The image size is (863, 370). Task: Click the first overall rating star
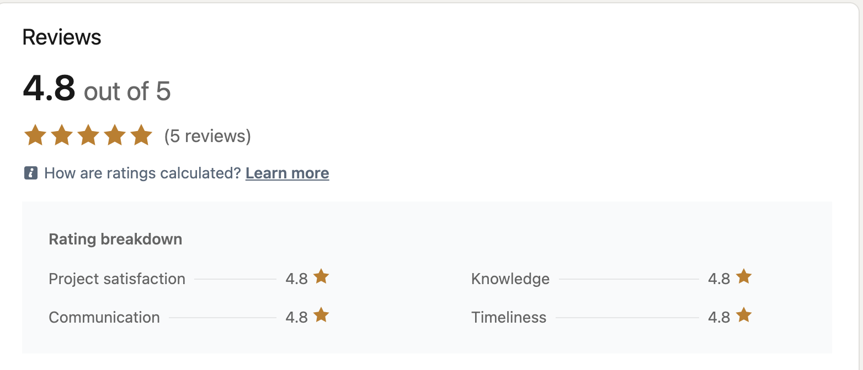click(x=35, y=135)
